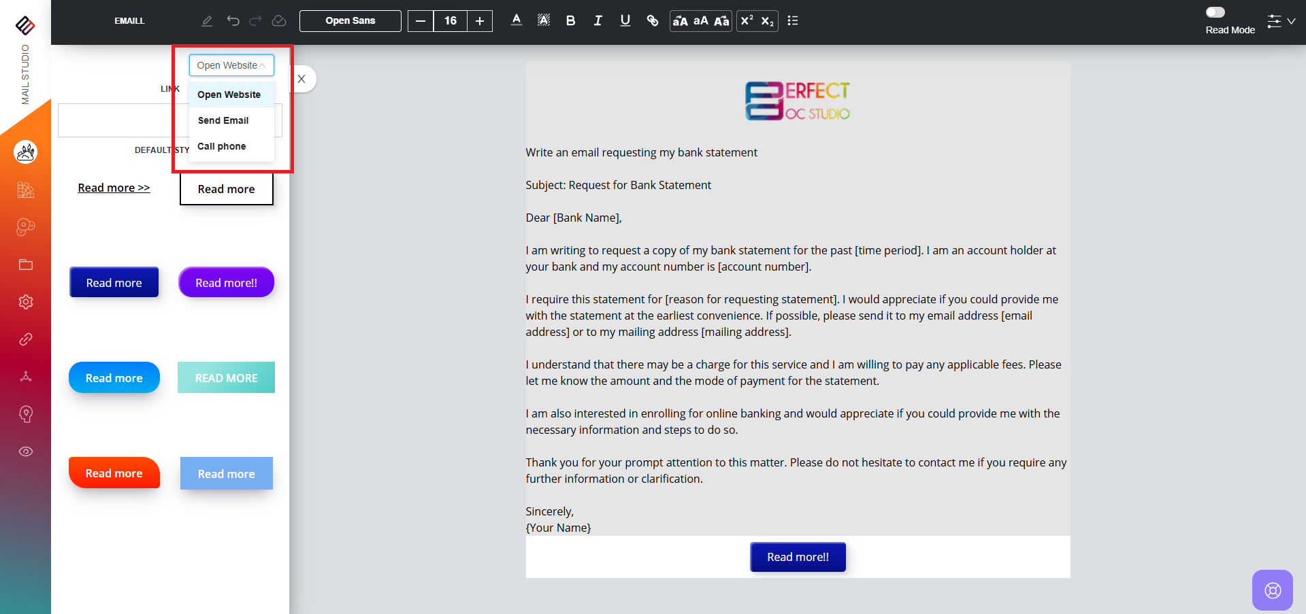Insert a hyperlink using link icon
This screenshot has height=614, width=1306.
652,21
